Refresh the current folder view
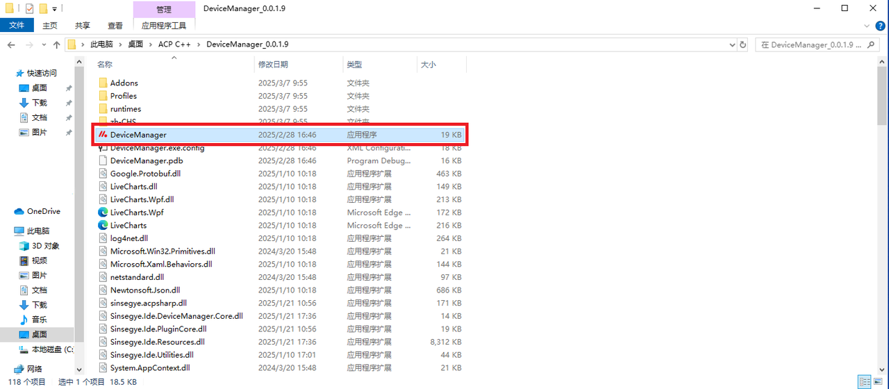This screenshot has width=889, height=389. tap(742, 44)
